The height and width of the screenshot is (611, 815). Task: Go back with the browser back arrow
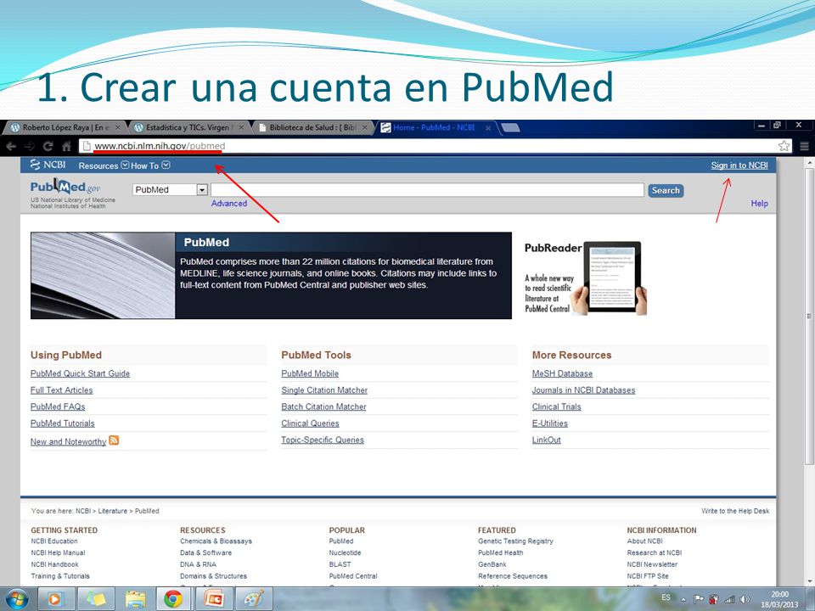click(11, 147)
